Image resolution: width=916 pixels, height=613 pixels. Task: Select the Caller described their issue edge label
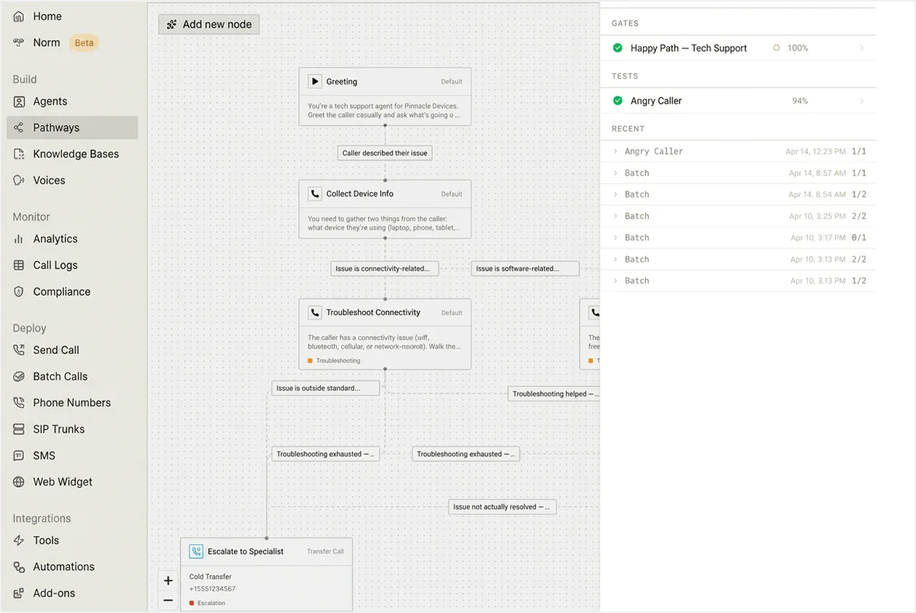point(385,153)
